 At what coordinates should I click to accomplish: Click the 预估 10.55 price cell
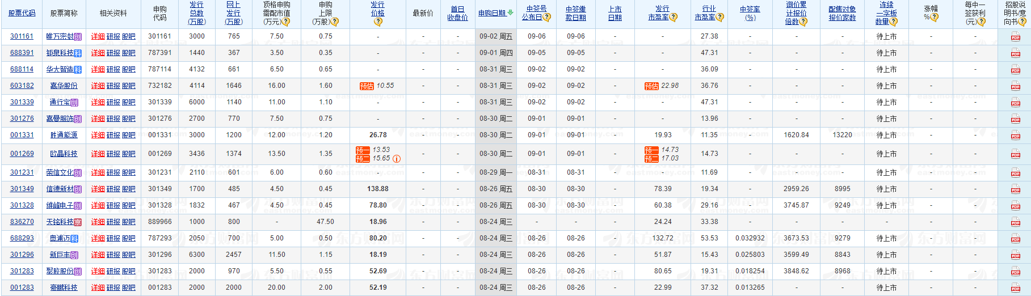(x=377, y=86)
